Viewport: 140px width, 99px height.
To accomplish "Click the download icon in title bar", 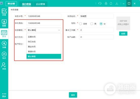I will 117,4.
